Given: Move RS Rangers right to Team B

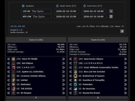Looking at the screenshot, I should [64, 93].
